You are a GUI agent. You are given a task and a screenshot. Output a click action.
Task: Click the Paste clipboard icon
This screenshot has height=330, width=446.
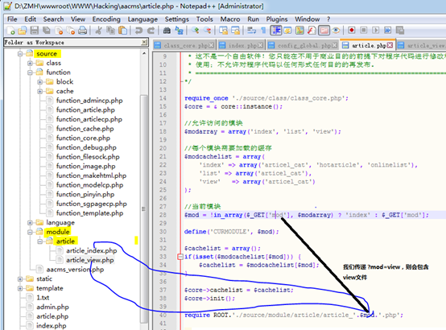tap(122, 30)
